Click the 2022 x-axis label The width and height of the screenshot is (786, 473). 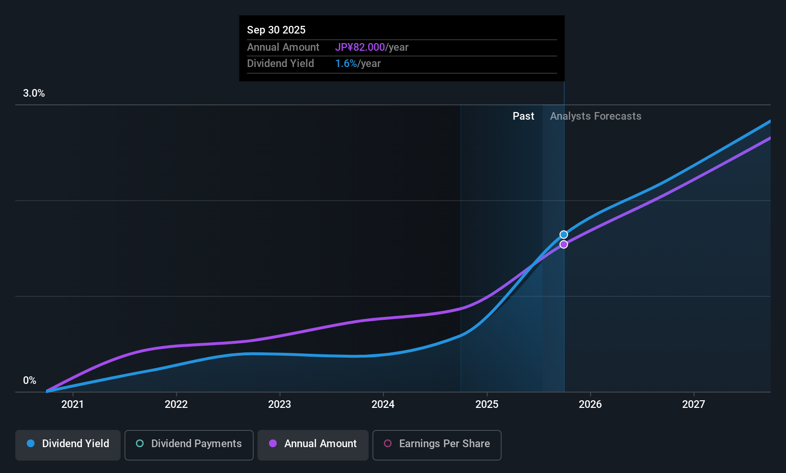pyautogui.click(x=176, y=405)
